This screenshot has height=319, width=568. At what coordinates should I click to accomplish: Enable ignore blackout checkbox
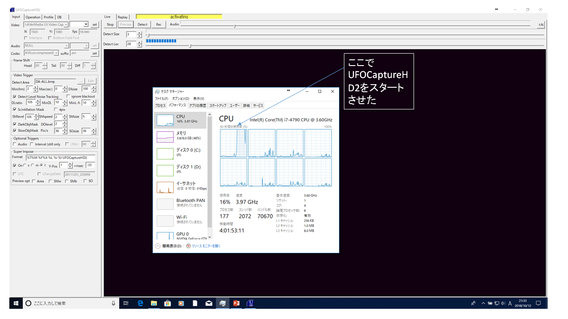pos(68,96)
